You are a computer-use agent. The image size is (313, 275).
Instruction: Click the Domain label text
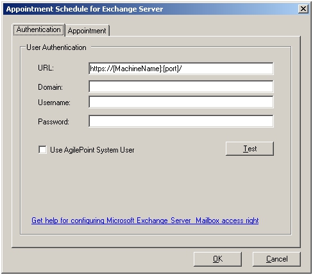[x=50, y=87]
